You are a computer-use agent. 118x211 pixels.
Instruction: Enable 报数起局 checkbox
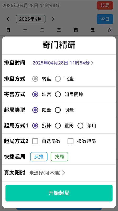click(x=71, y=141)
